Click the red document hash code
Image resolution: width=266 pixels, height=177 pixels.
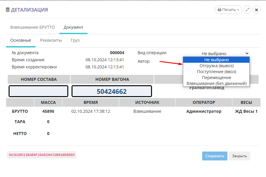[42, 155]
